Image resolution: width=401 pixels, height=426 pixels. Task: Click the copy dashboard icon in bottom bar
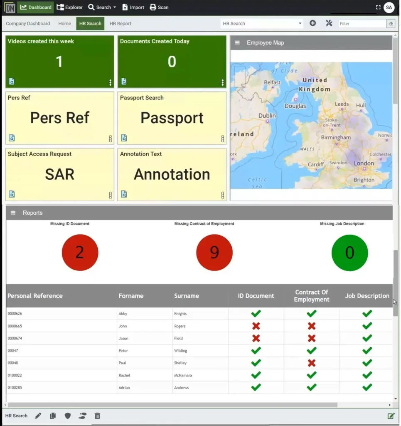53,416
